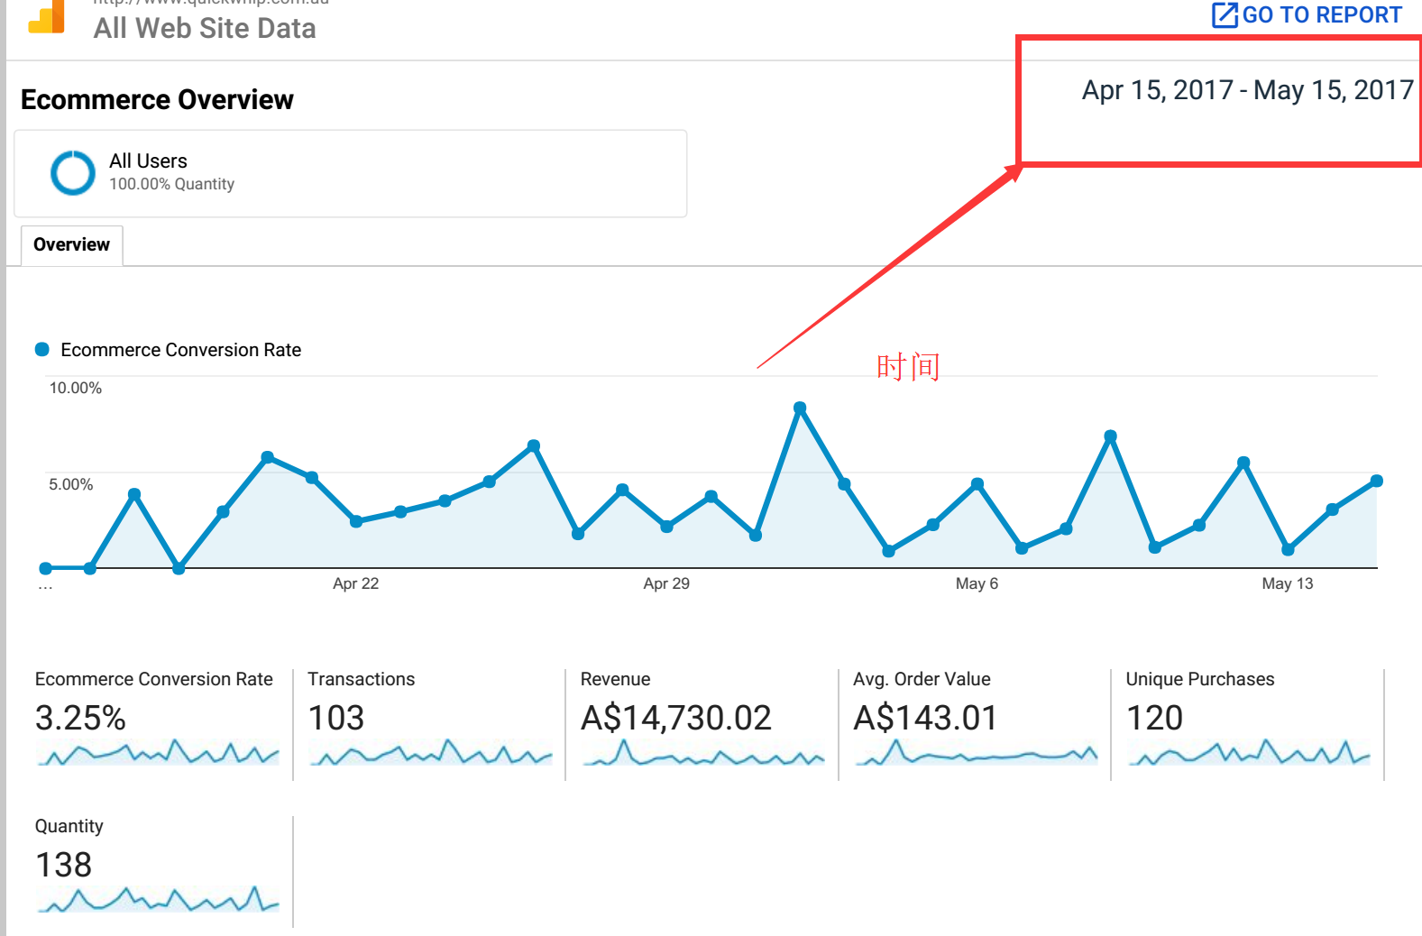This screenshot has height=936, width=1422.
Task: Click the Transactions metric label
Action: [362, 679]
